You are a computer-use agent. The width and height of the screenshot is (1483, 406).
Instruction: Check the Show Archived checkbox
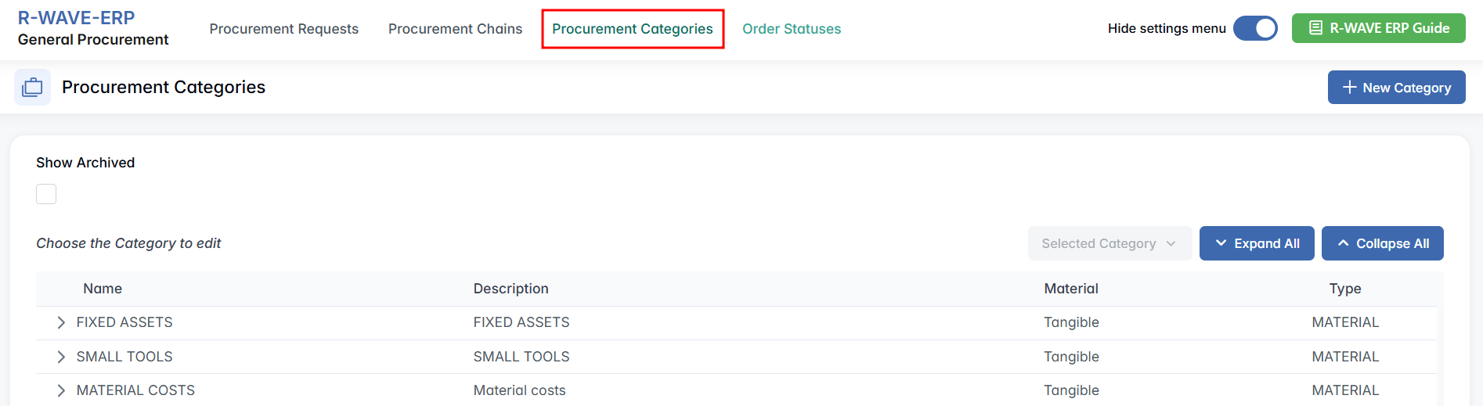click(x=46, y=194)
